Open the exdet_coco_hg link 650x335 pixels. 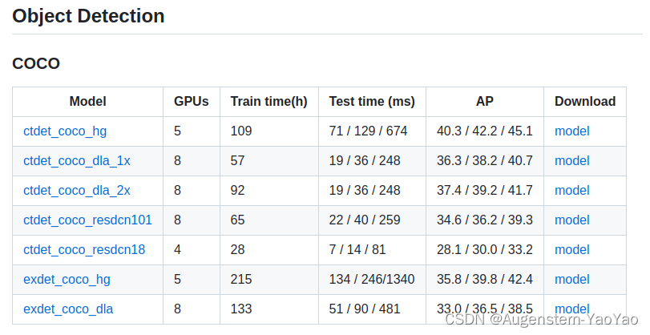click(67, 279)
